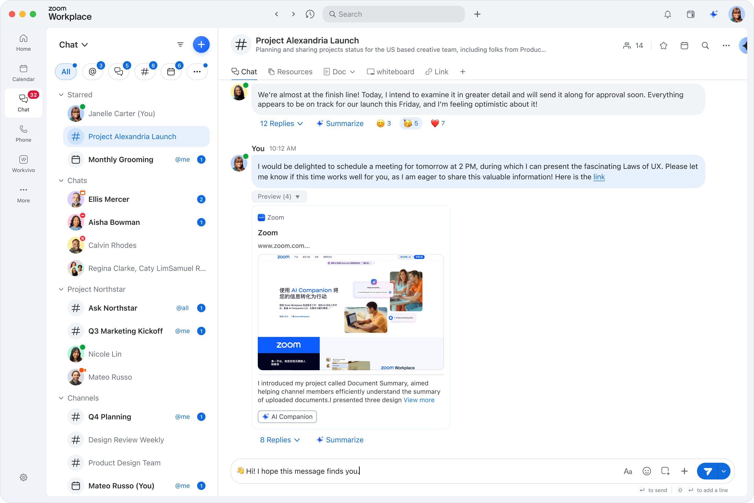Star the Project Alexandria Launch channel
Image resolution: width=754 pixels, height=503 pixels.
(663, 45)
